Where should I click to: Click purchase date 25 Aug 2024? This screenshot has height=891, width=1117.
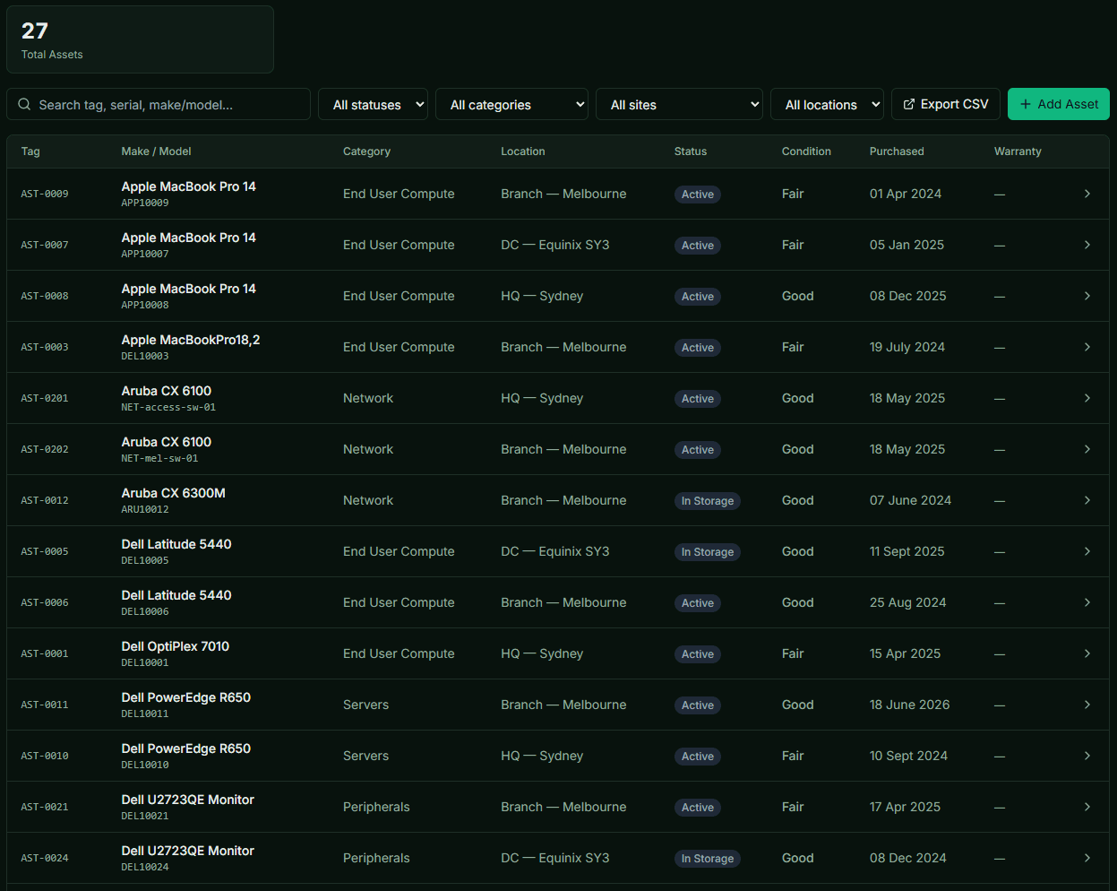(x=907, y=602)
